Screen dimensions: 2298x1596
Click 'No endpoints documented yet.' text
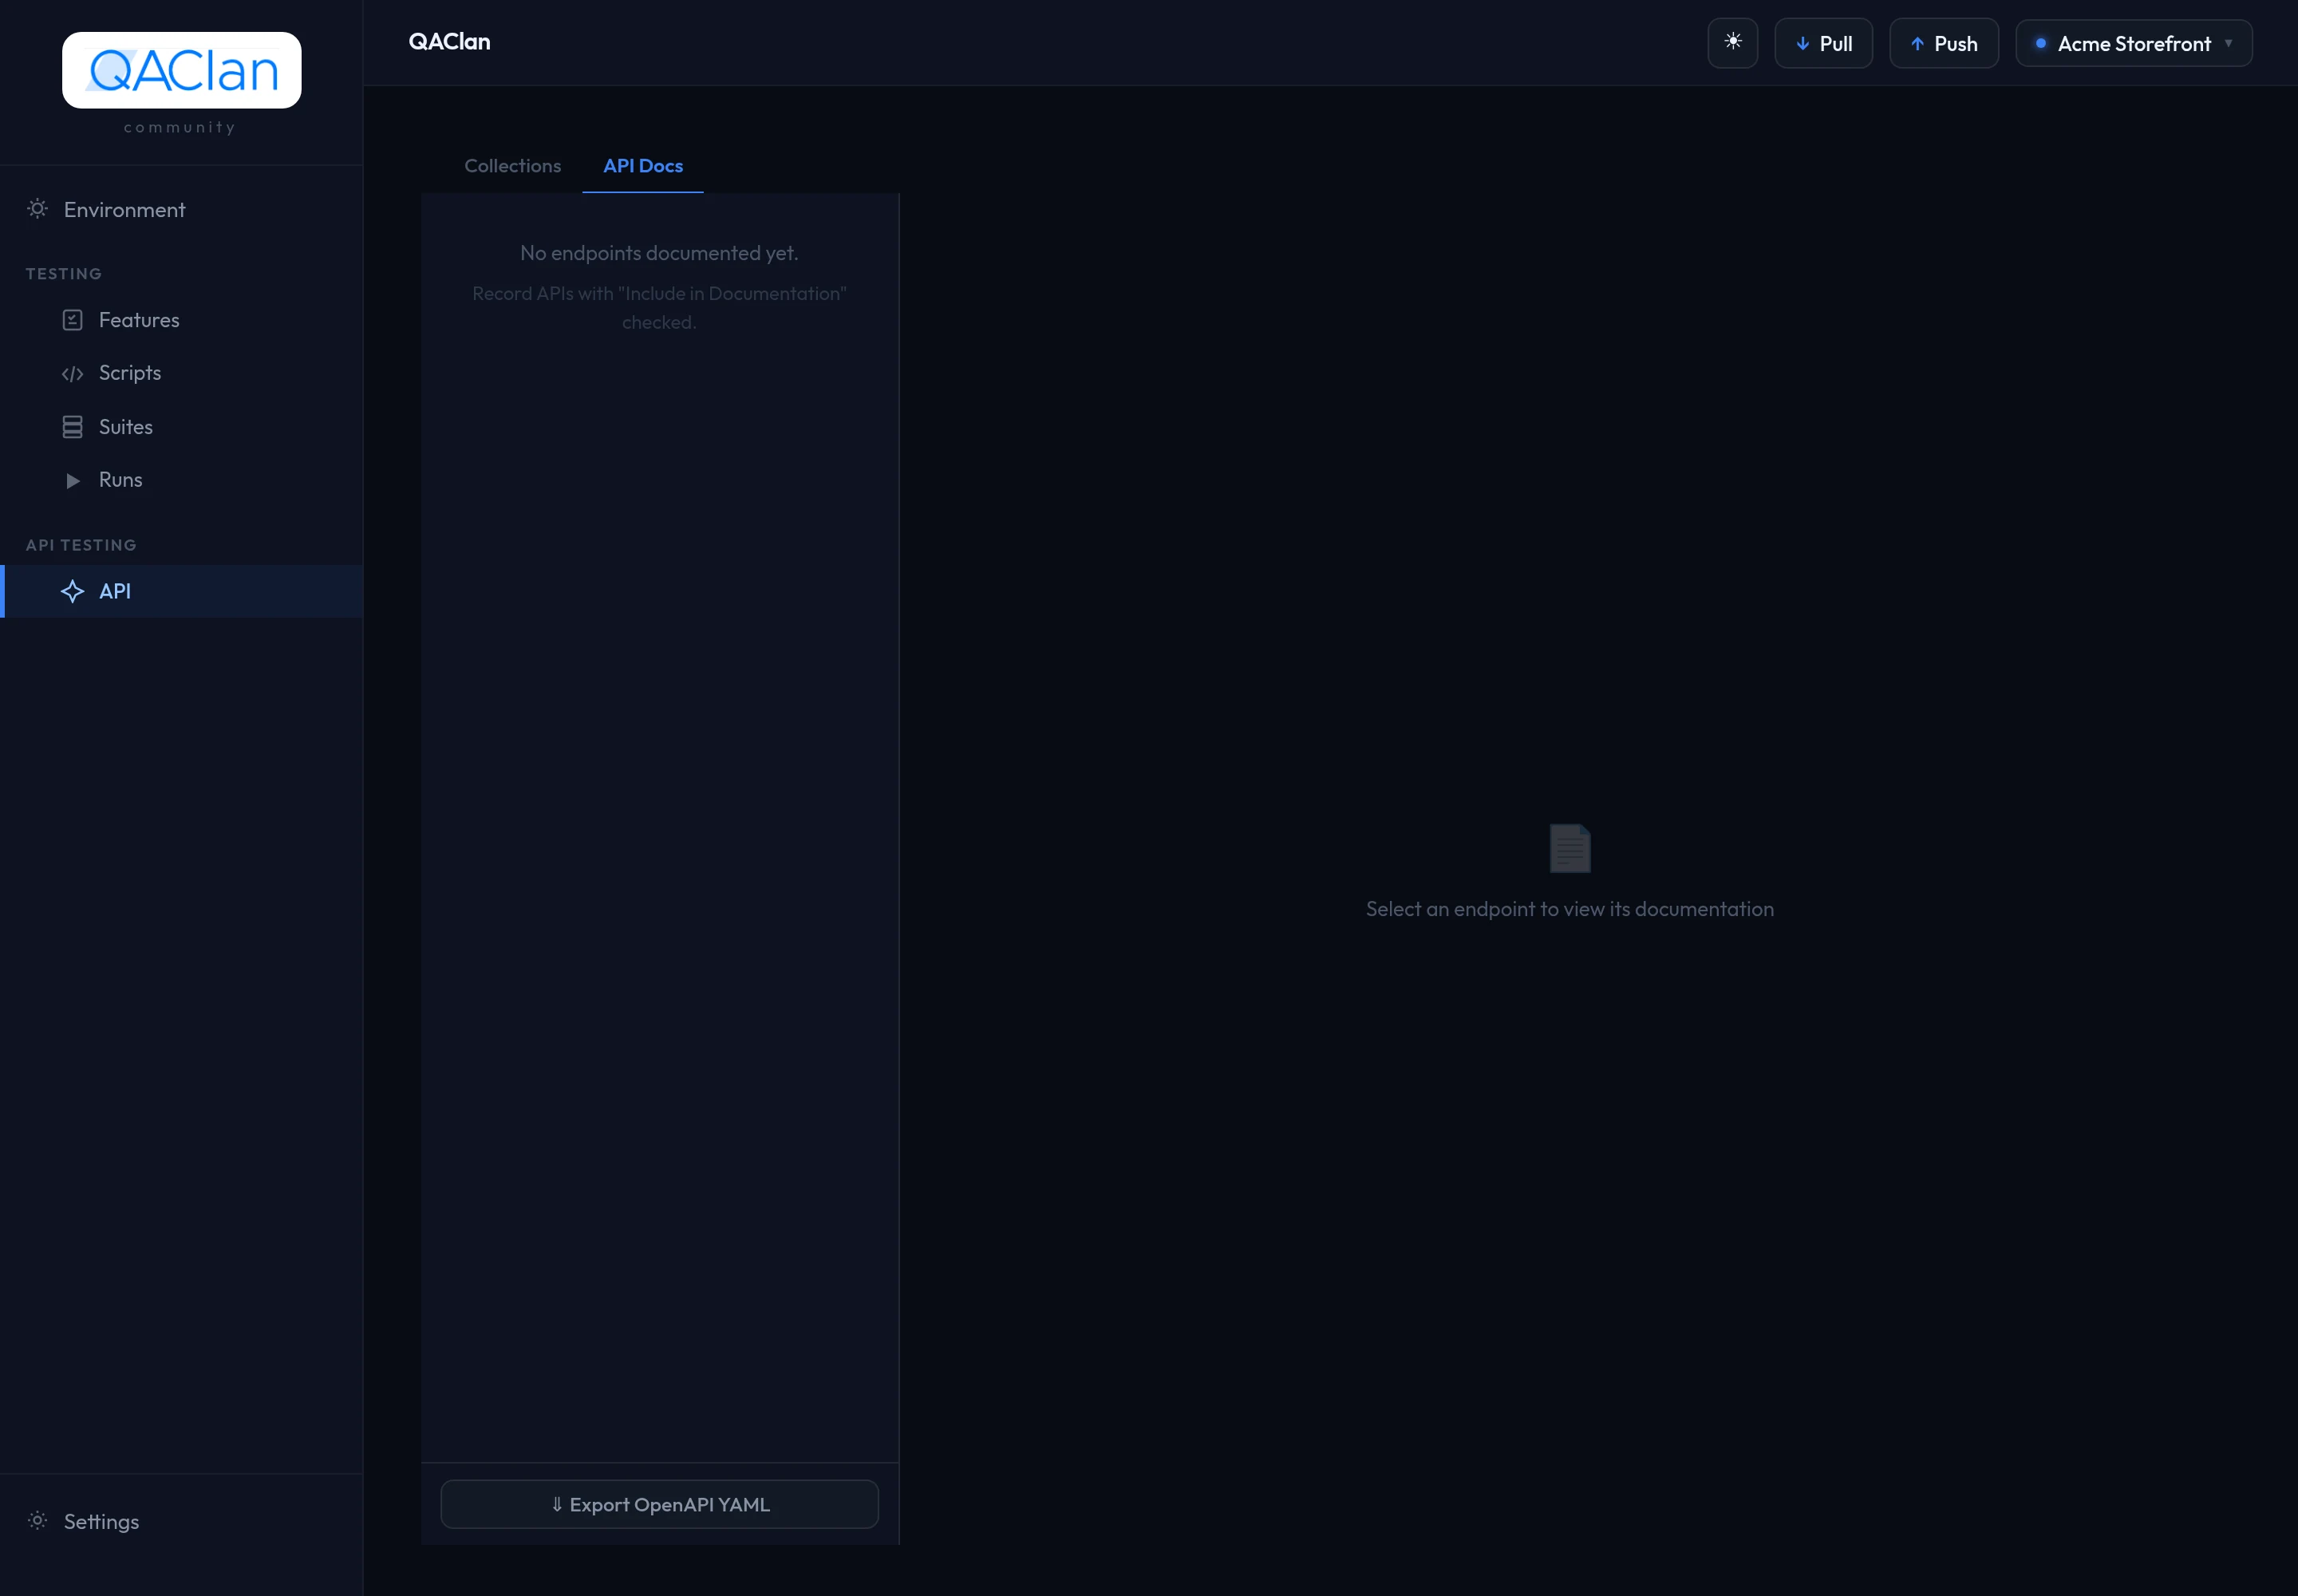click(x=659, y=253)
